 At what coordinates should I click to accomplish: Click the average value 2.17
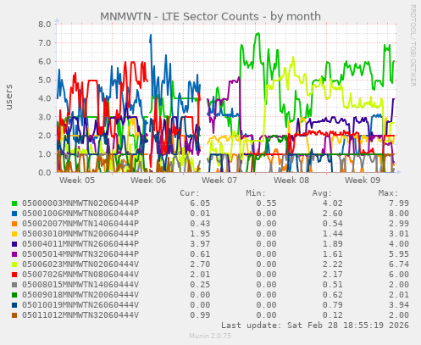(333, 275)
